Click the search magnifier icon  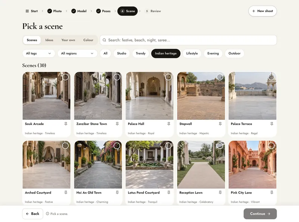(x=104, y=40)
